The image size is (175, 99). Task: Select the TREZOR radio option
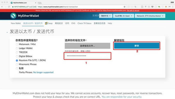tap(17, 52)
